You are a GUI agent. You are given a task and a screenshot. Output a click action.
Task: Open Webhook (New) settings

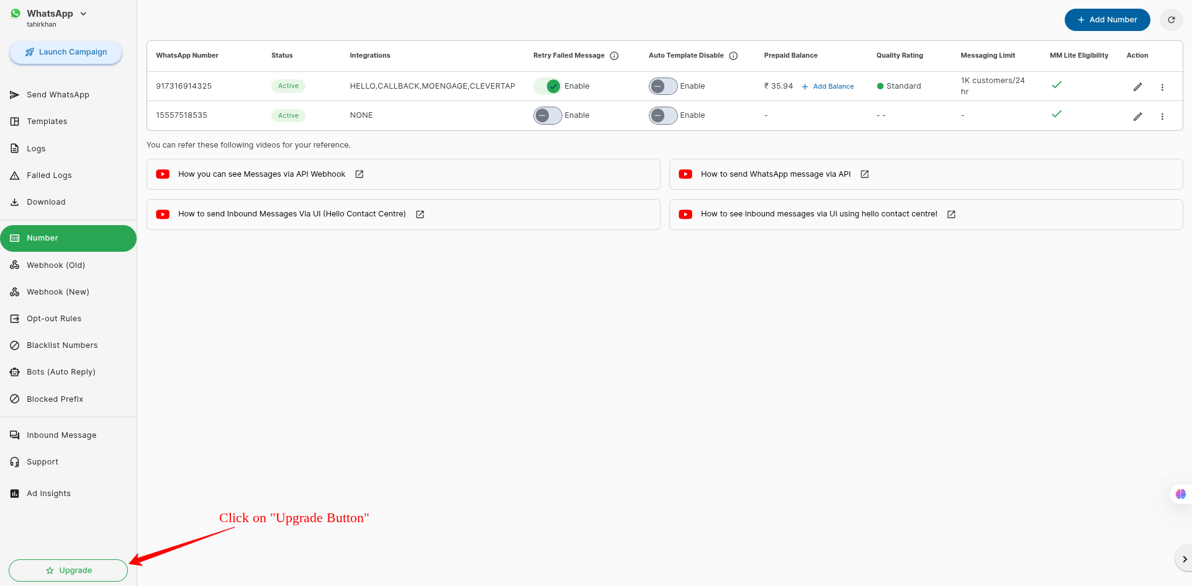tap(68, 292)
